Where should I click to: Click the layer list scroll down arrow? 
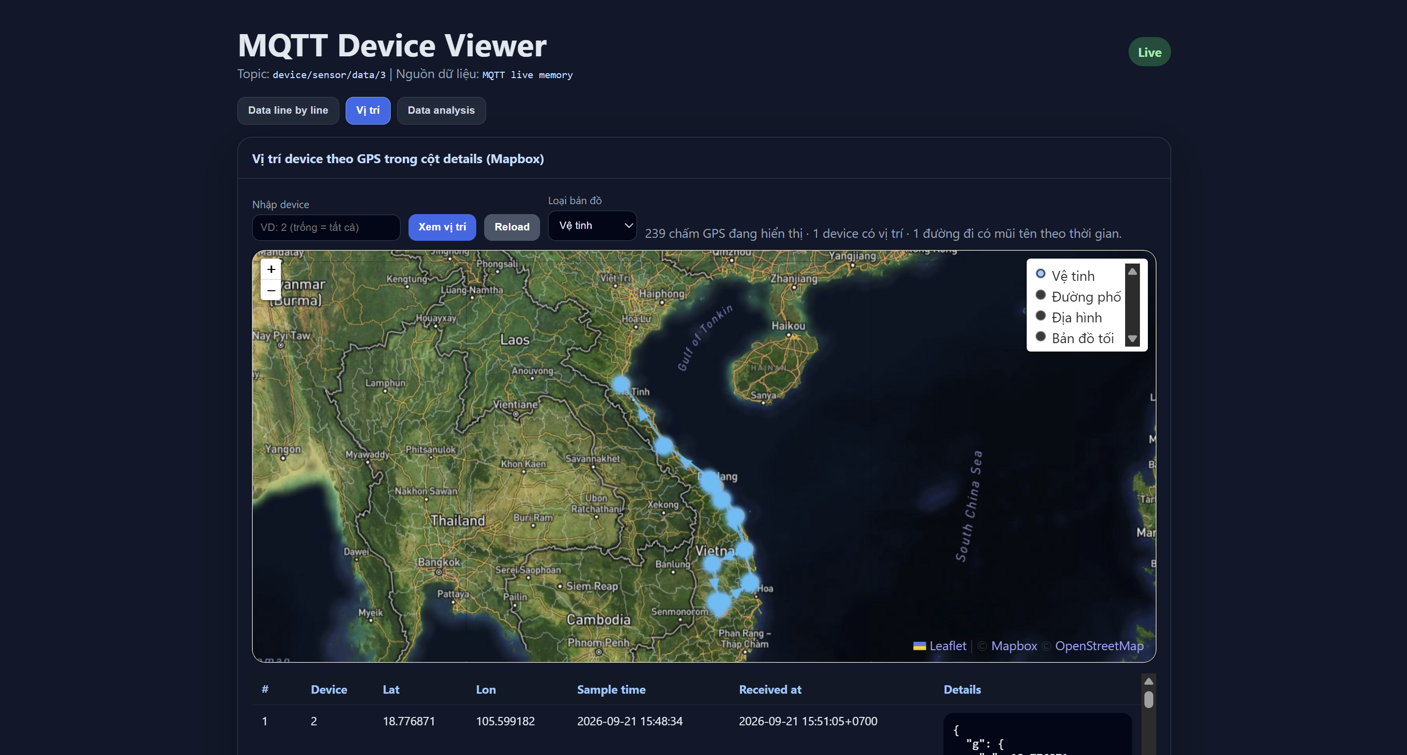coord(1132,339)
